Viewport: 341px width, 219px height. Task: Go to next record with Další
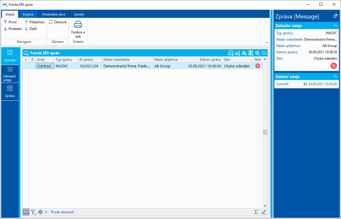point(31,29)
